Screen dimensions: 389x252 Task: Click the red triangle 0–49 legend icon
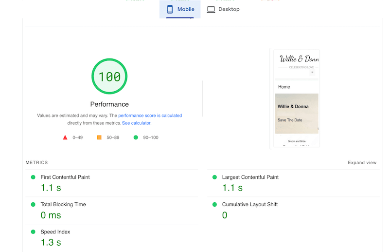[x=65, y=137]
